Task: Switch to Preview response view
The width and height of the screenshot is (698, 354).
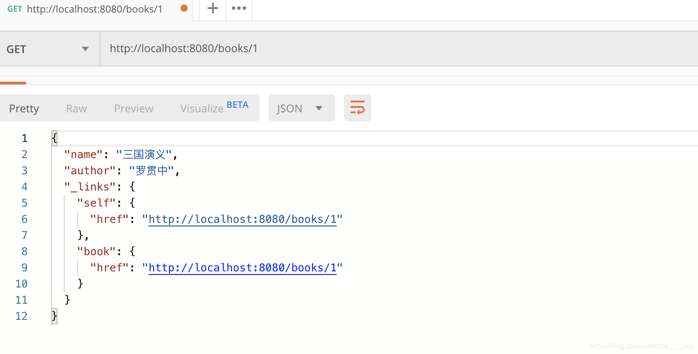Action: 134,108
